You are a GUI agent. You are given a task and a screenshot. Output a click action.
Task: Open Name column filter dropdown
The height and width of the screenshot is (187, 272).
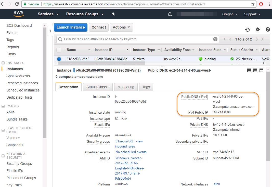click(89, 50)
